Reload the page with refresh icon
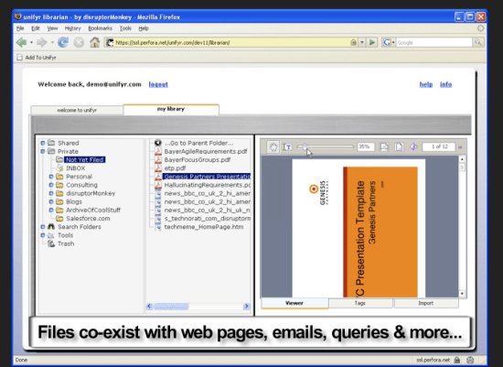This screenshot has width=503, height=367. click(x=63, y=42)
